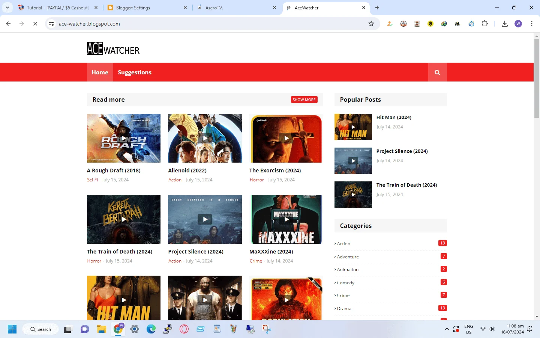The image size is (540, 338).
Task: Show hidden system tray icons
Action: click(447, 329)
